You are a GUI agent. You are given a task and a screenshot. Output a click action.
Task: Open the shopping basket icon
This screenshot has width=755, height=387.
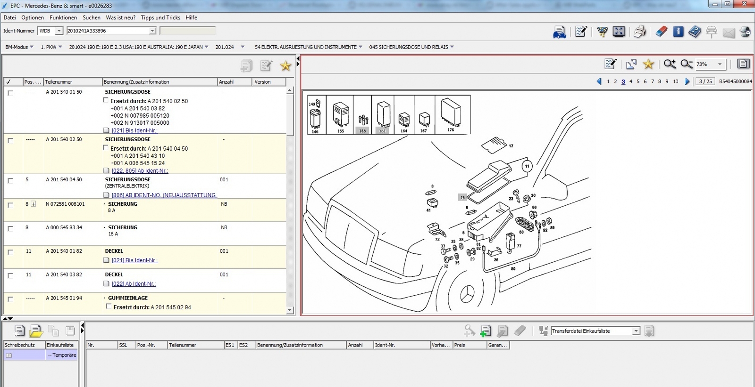pyautogui.click(x=602, y=32)
